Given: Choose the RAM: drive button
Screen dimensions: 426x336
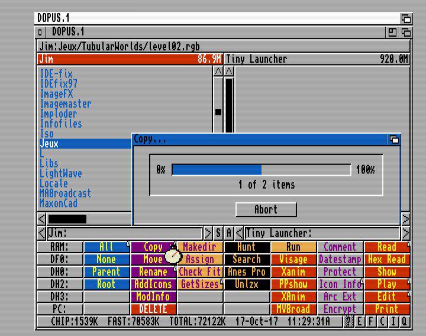Looking at the screenshot, I should point(59,247).
